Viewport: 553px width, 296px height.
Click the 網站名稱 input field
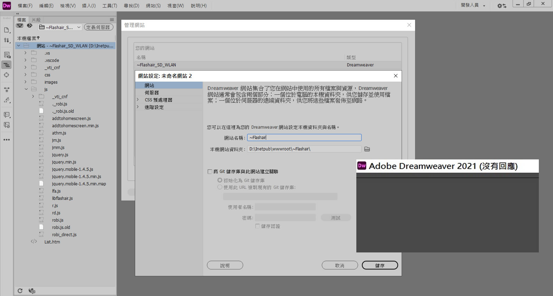click(x=304, y=138)
